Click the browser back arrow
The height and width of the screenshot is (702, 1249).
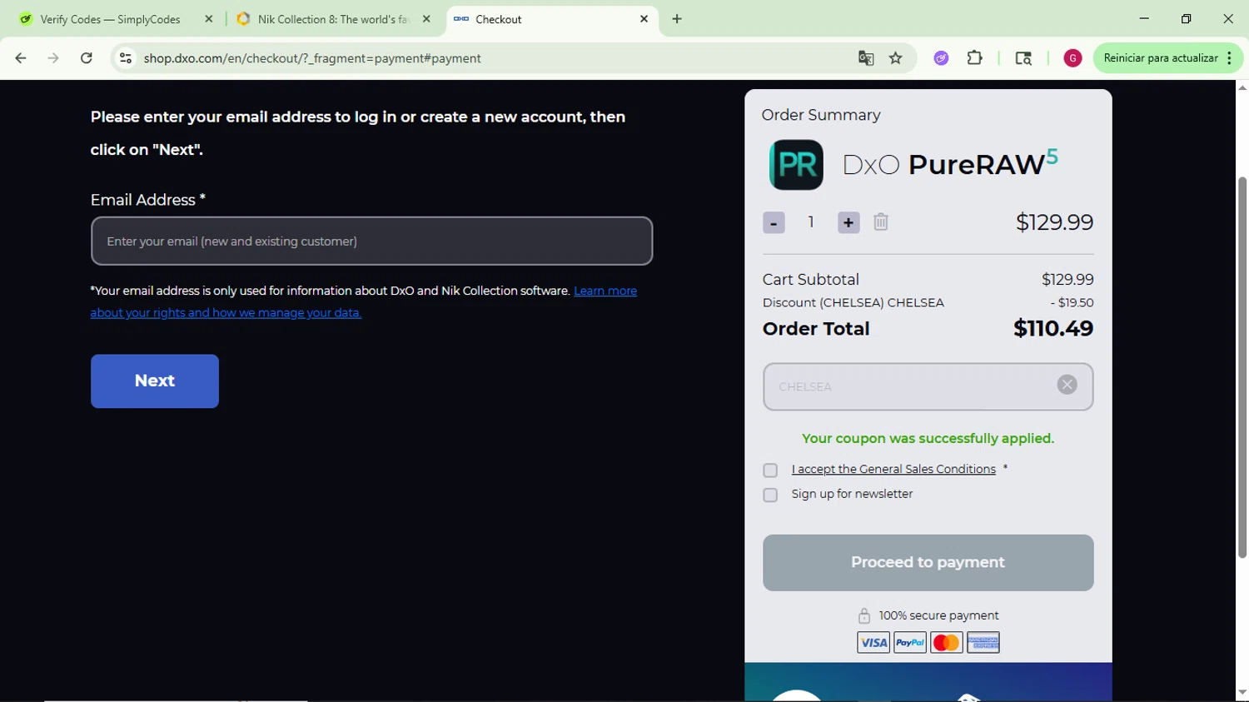pos(21,58)
